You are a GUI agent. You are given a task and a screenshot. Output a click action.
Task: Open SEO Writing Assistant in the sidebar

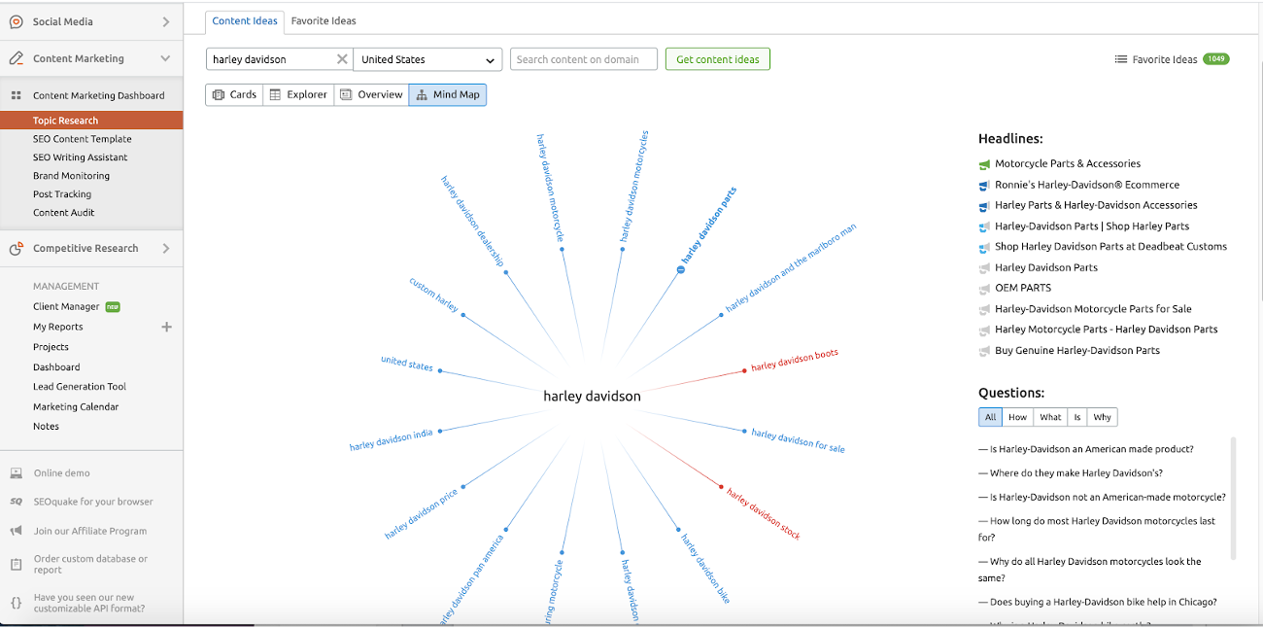[81, 157]
